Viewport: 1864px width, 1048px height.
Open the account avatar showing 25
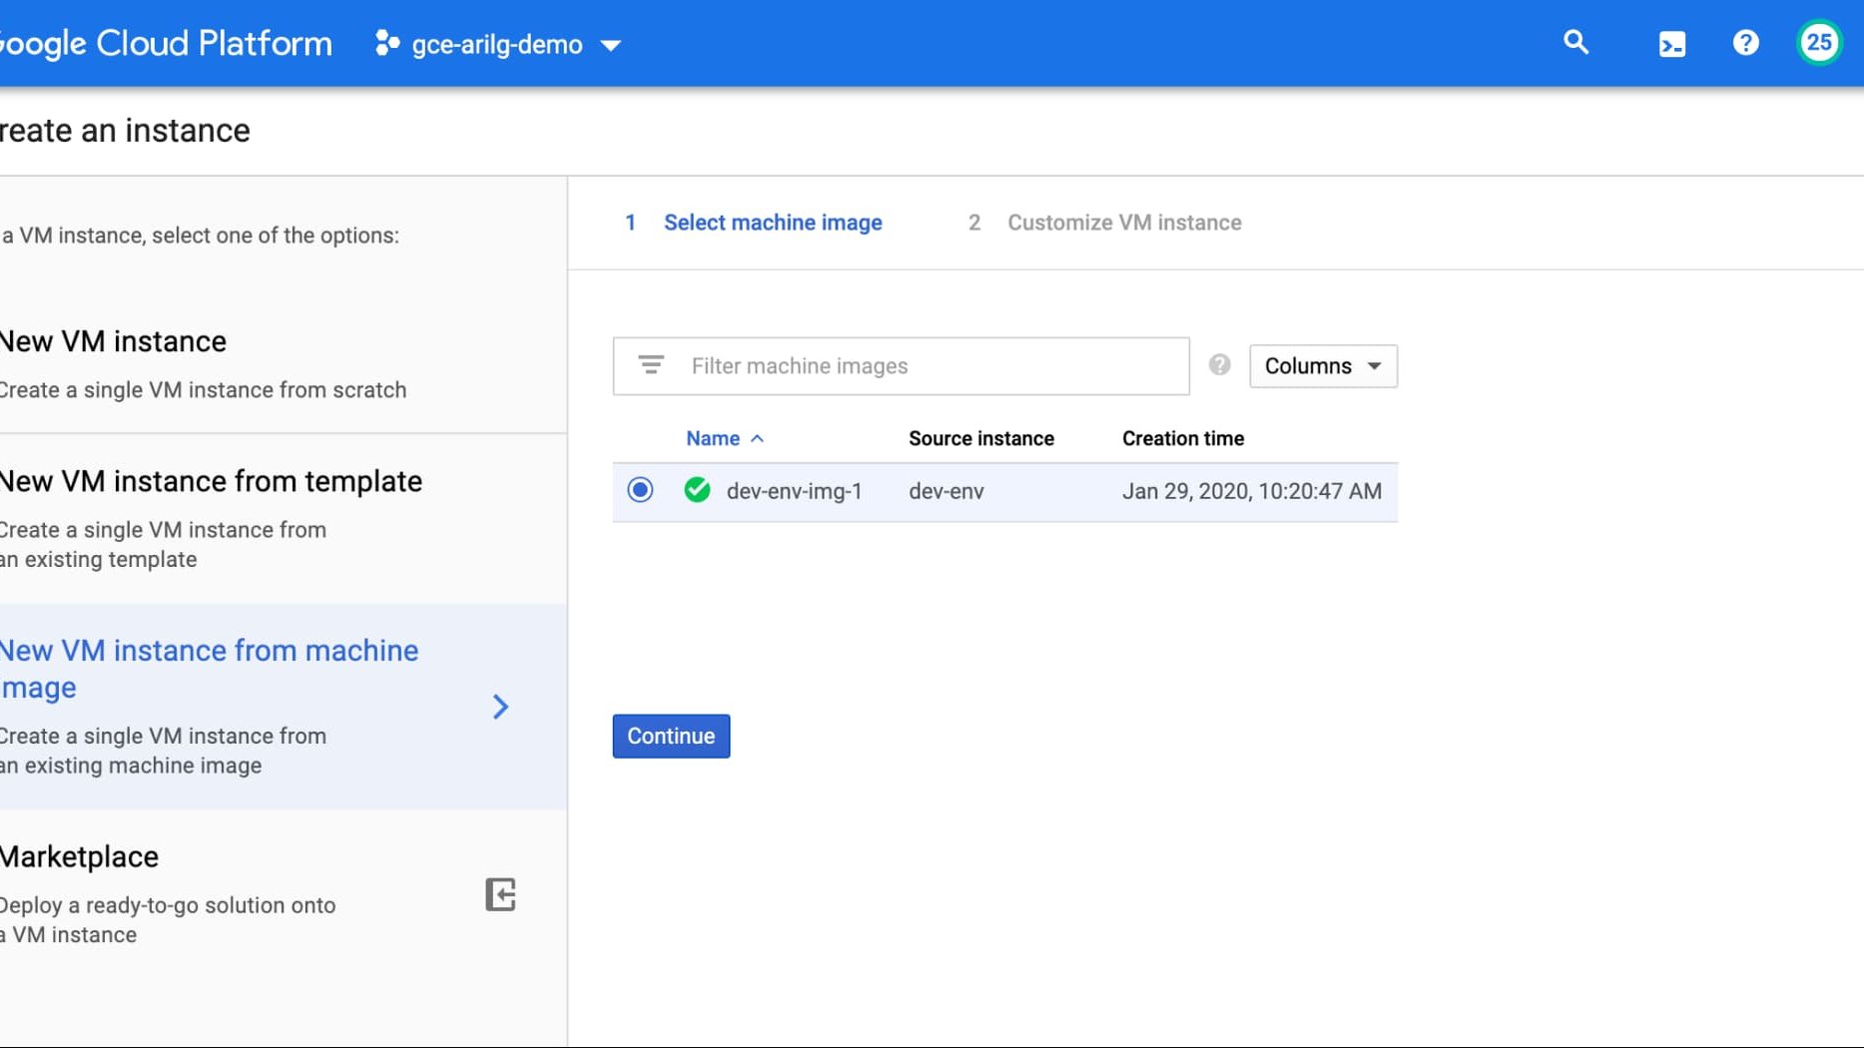point(1819,43)
